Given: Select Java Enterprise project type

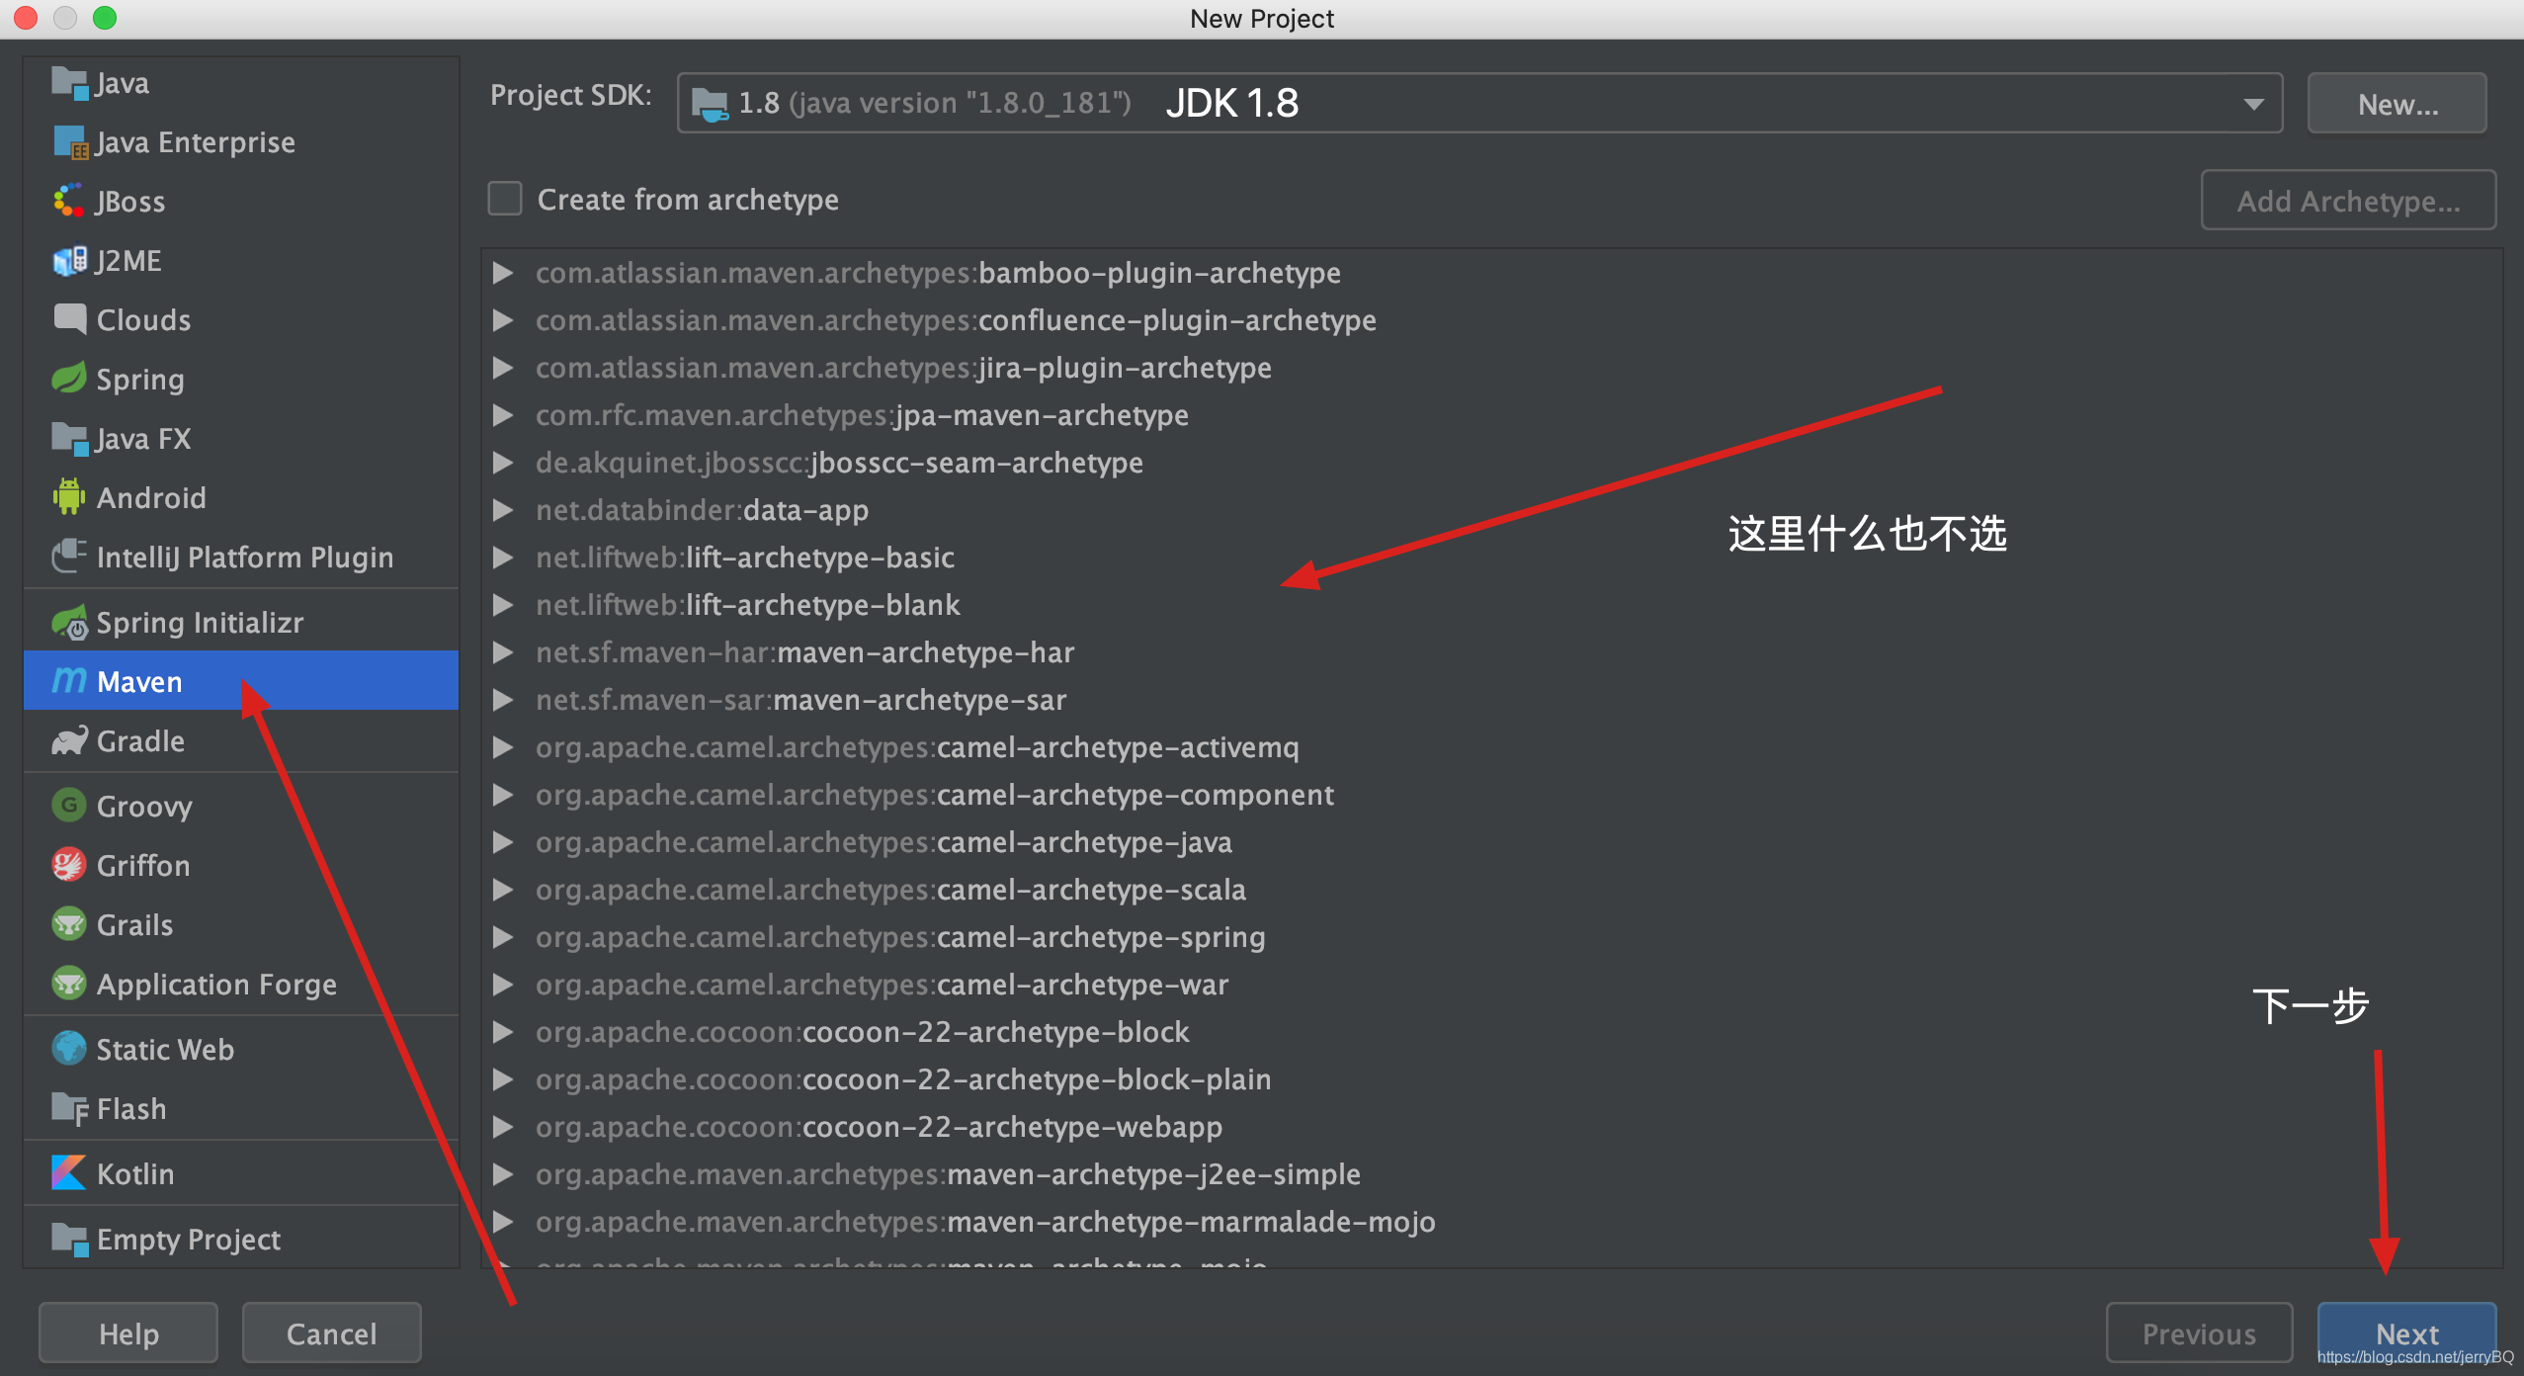Looking at the screenshot, I should tap(241, 142).
